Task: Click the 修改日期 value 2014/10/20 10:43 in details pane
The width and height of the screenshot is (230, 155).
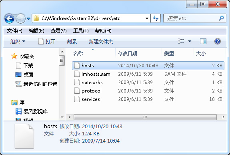Action: 102,126
